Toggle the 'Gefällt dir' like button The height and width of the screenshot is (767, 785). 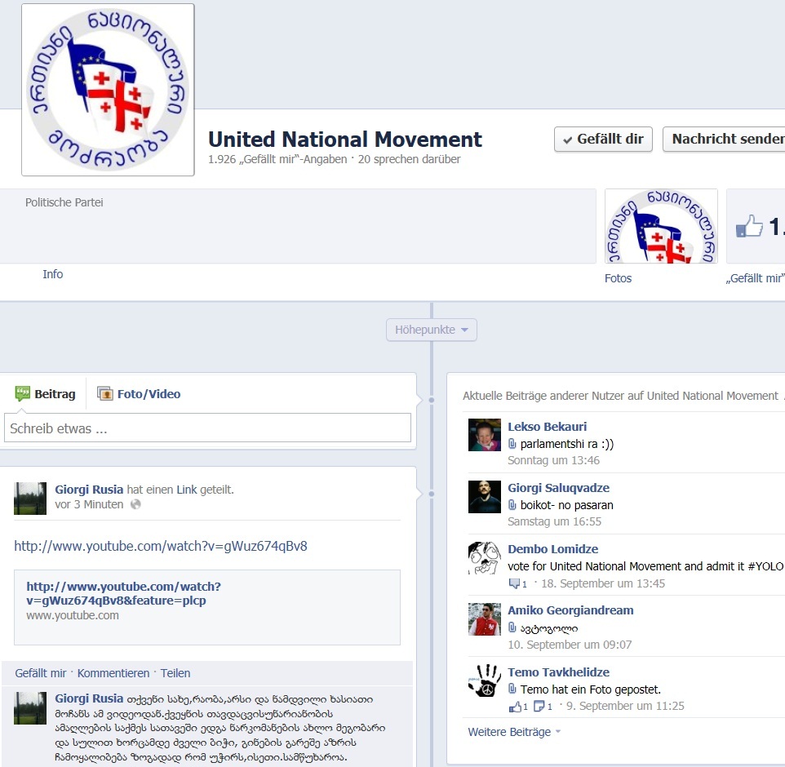click(603, 140)
